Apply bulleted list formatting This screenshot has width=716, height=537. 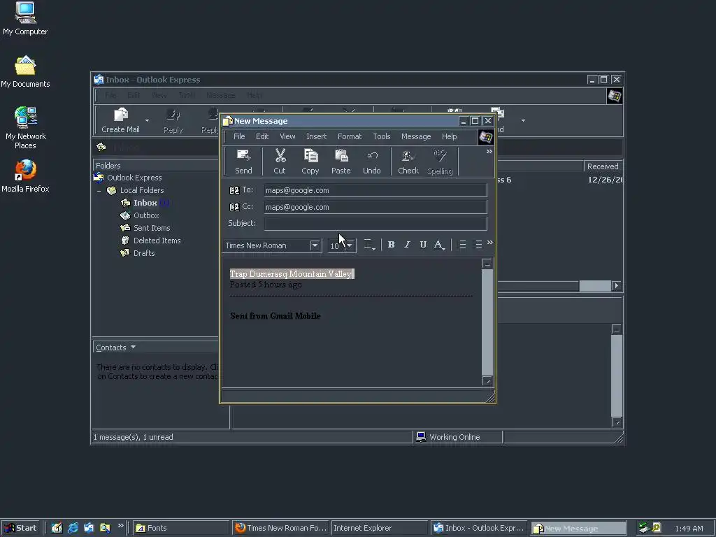click(x=478, y=245)
